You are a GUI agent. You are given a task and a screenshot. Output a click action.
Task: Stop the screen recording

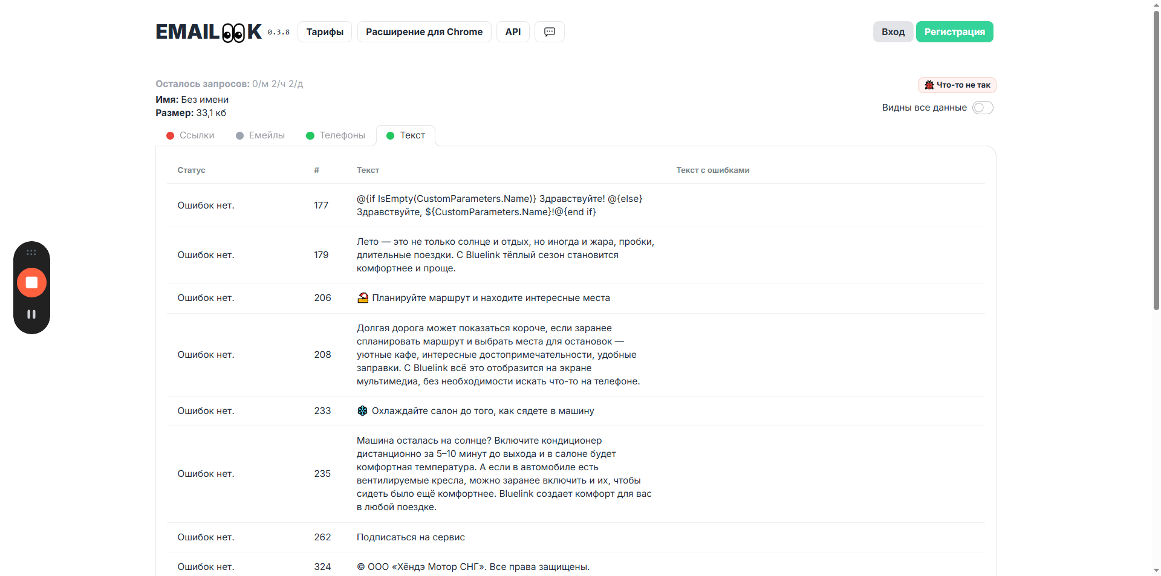click(32, 282)
